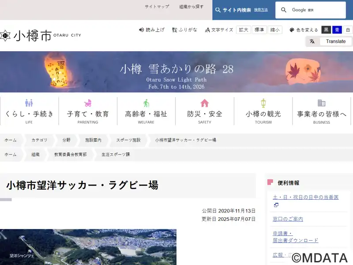Screen dimensions: 353x265
Task: Switch page color to black scheme
Action: point(326,30)
